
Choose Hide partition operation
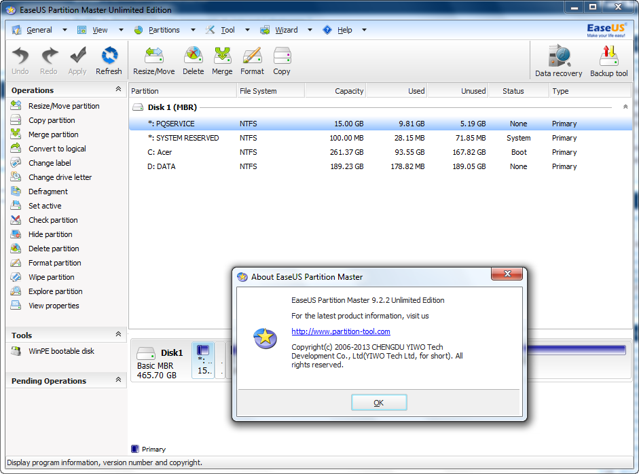50,234
